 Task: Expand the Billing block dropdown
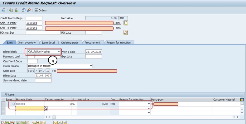point(59,52)
